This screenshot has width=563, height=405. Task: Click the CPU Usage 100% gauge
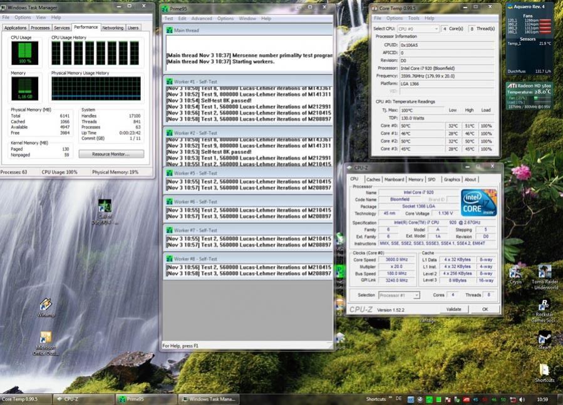(25, 53)
